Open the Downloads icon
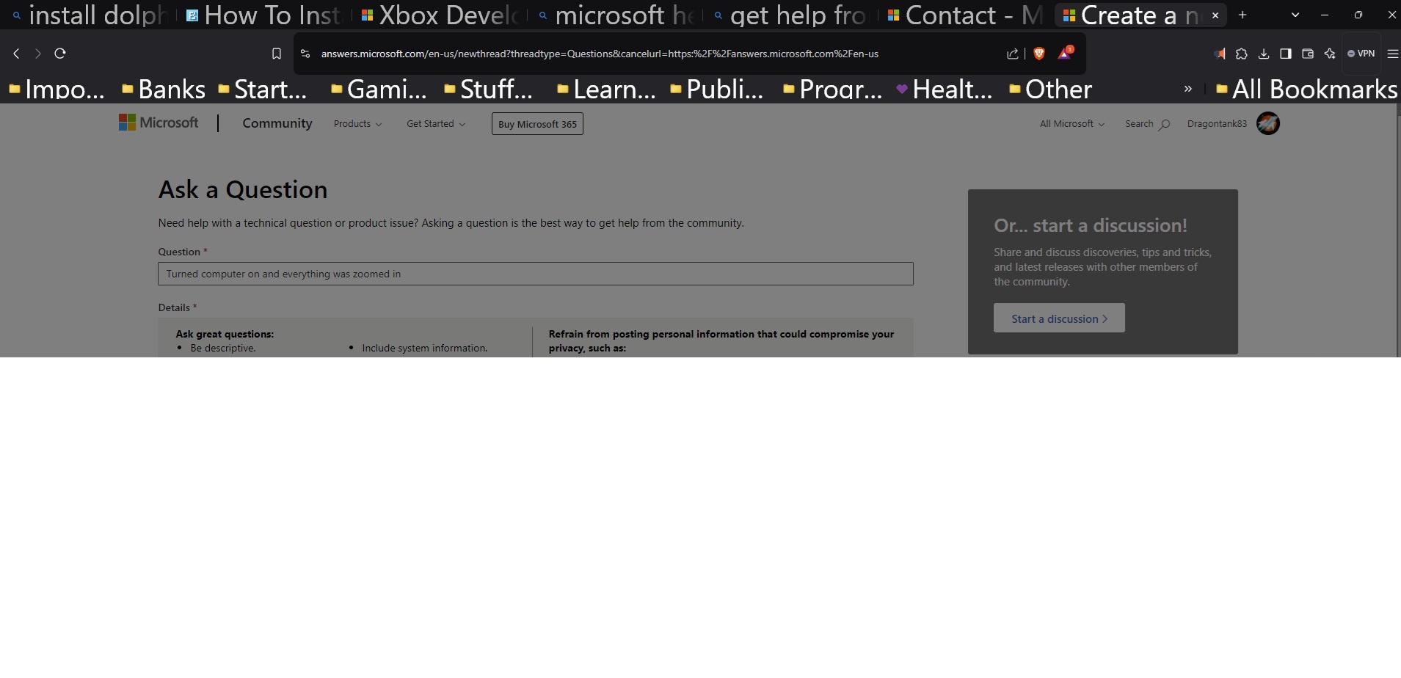The image size is (1401, 678). click(x=1264, y=54)
